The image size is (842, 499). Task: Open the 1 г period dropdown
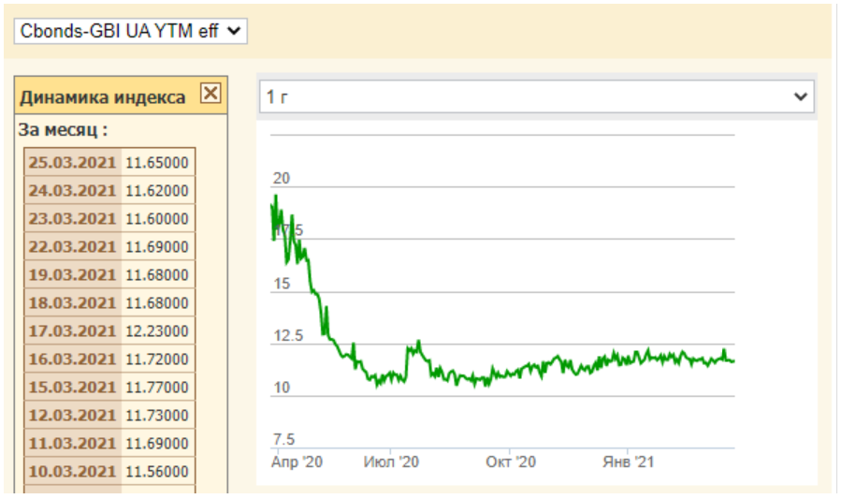[x=536, y=96]
